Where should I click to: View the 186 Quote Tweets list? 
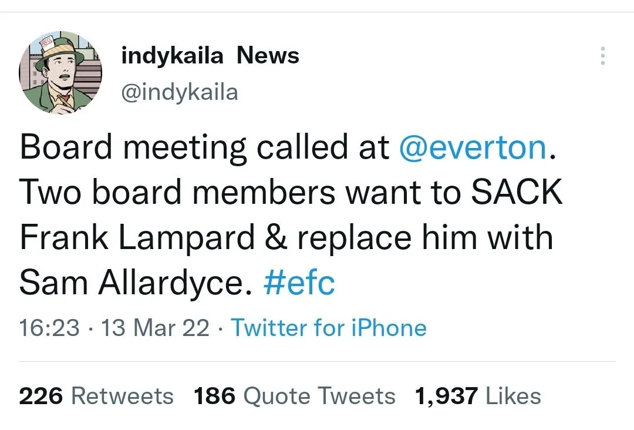tap(295, 396)
